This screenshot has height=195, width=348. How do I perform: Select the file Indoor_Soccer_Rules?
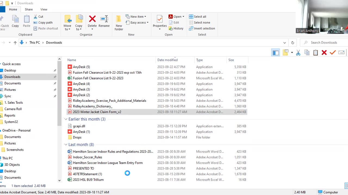tap(87, 157)
